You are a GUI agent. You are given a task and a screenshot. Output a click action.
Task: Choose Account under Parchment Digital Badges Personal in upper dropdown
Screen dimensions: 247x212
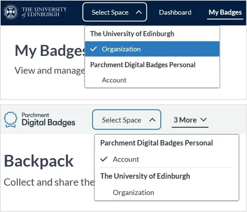(x=152, y=80)
